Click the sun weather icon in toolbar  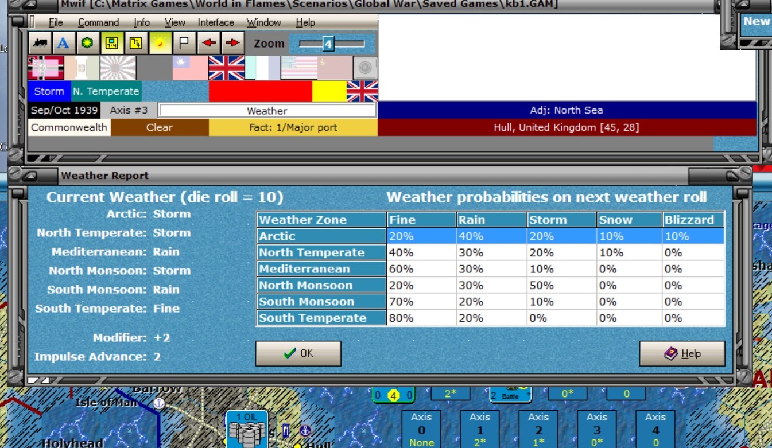(160, 44)
